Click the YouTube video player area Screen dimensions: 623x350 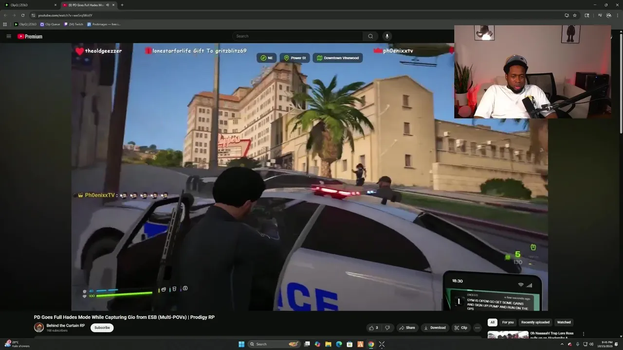[x=310, y=176]
